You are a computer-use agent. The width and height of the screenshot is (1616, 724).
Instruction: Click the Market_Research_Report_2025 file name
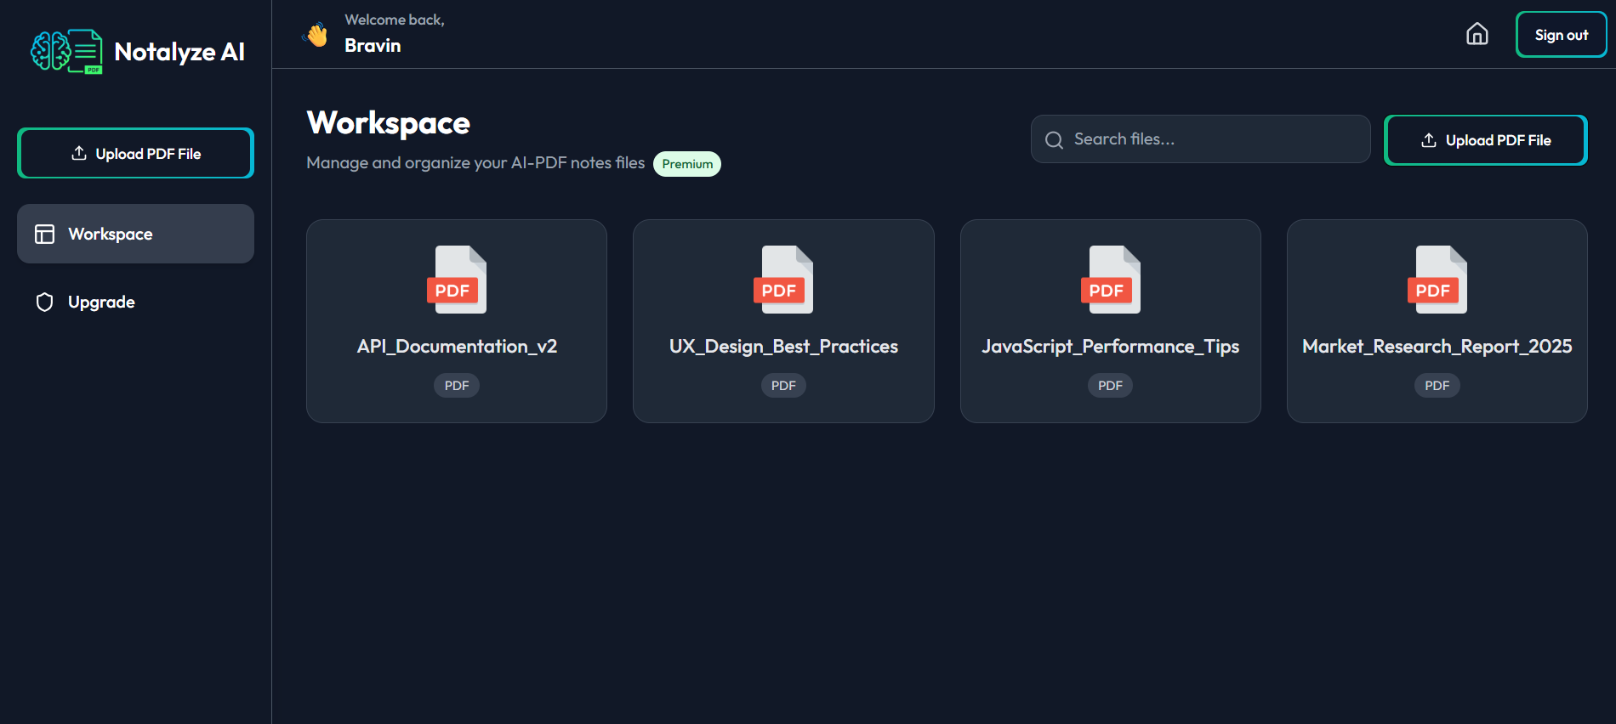[1437, 347]
